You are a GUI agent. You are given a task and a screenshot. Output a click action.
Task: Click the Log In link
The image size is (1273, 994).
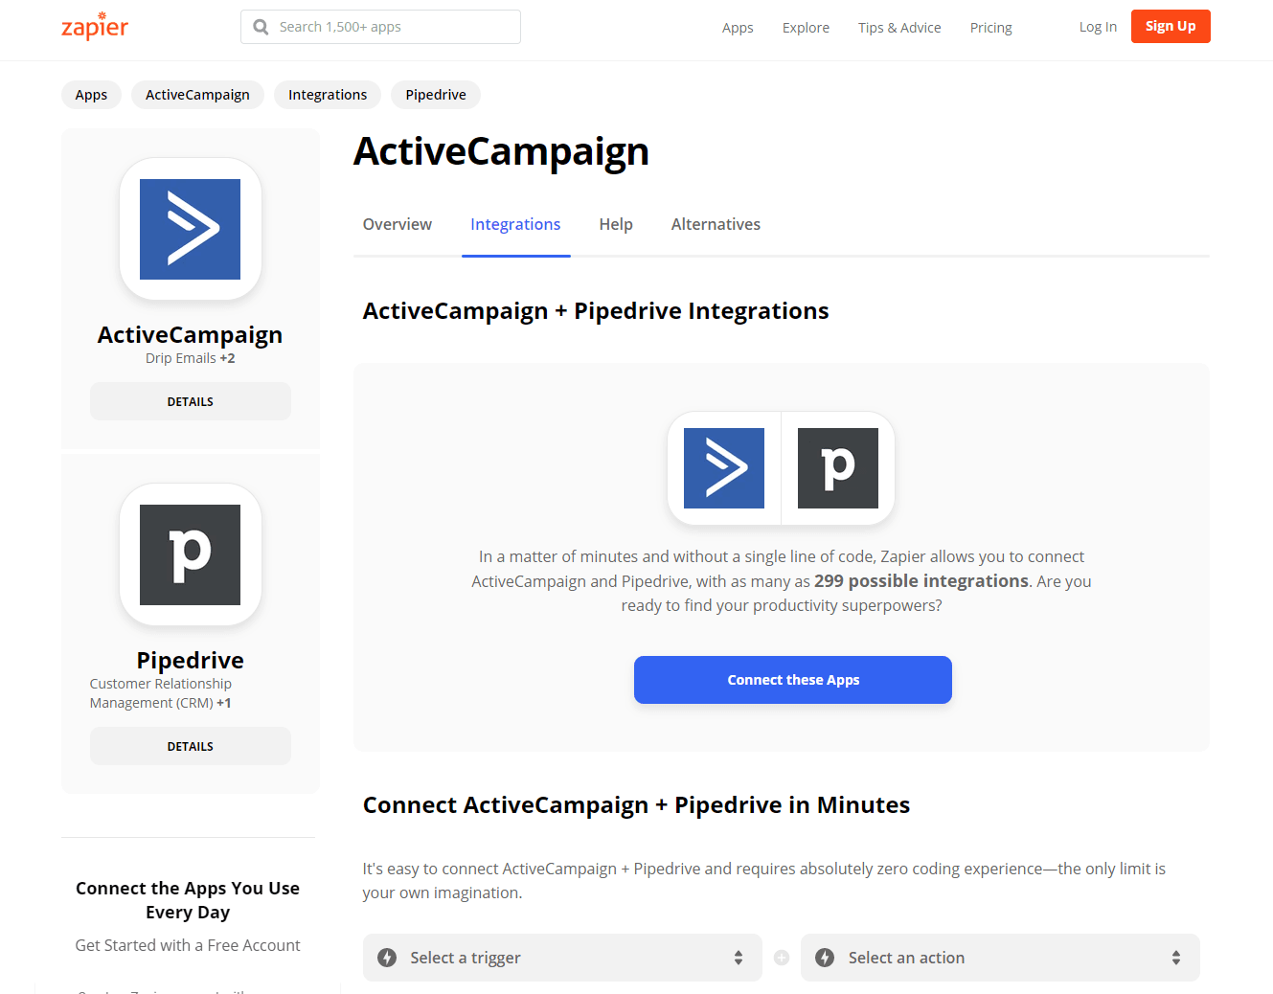[x=1098, y=27]
